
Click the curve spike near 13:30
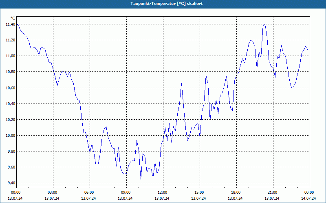[181, 84]
